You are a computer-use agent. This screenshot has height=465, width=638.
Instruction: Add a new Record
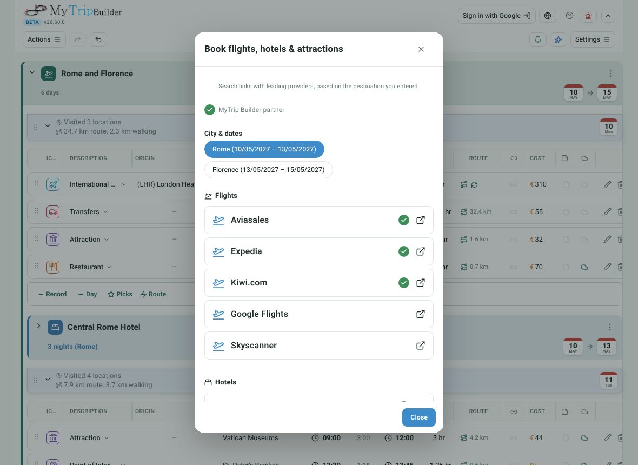[52, 294]
